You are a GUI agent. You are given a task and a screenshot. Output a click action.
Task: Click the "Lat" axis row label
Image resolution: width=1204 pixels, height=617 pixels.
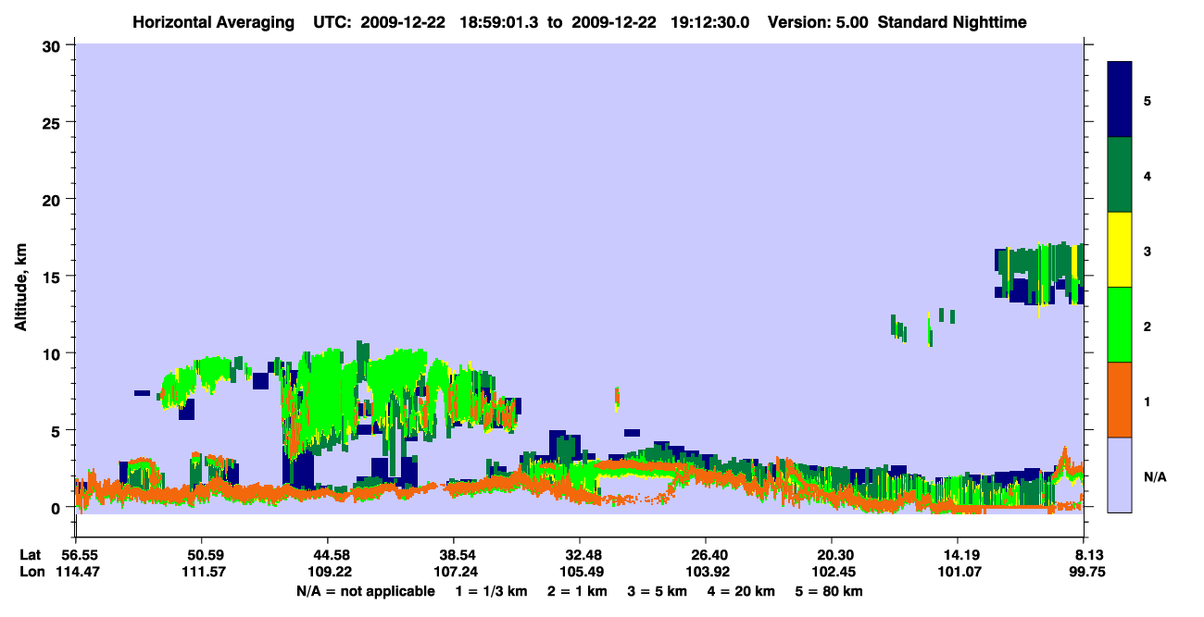[30, 555]
